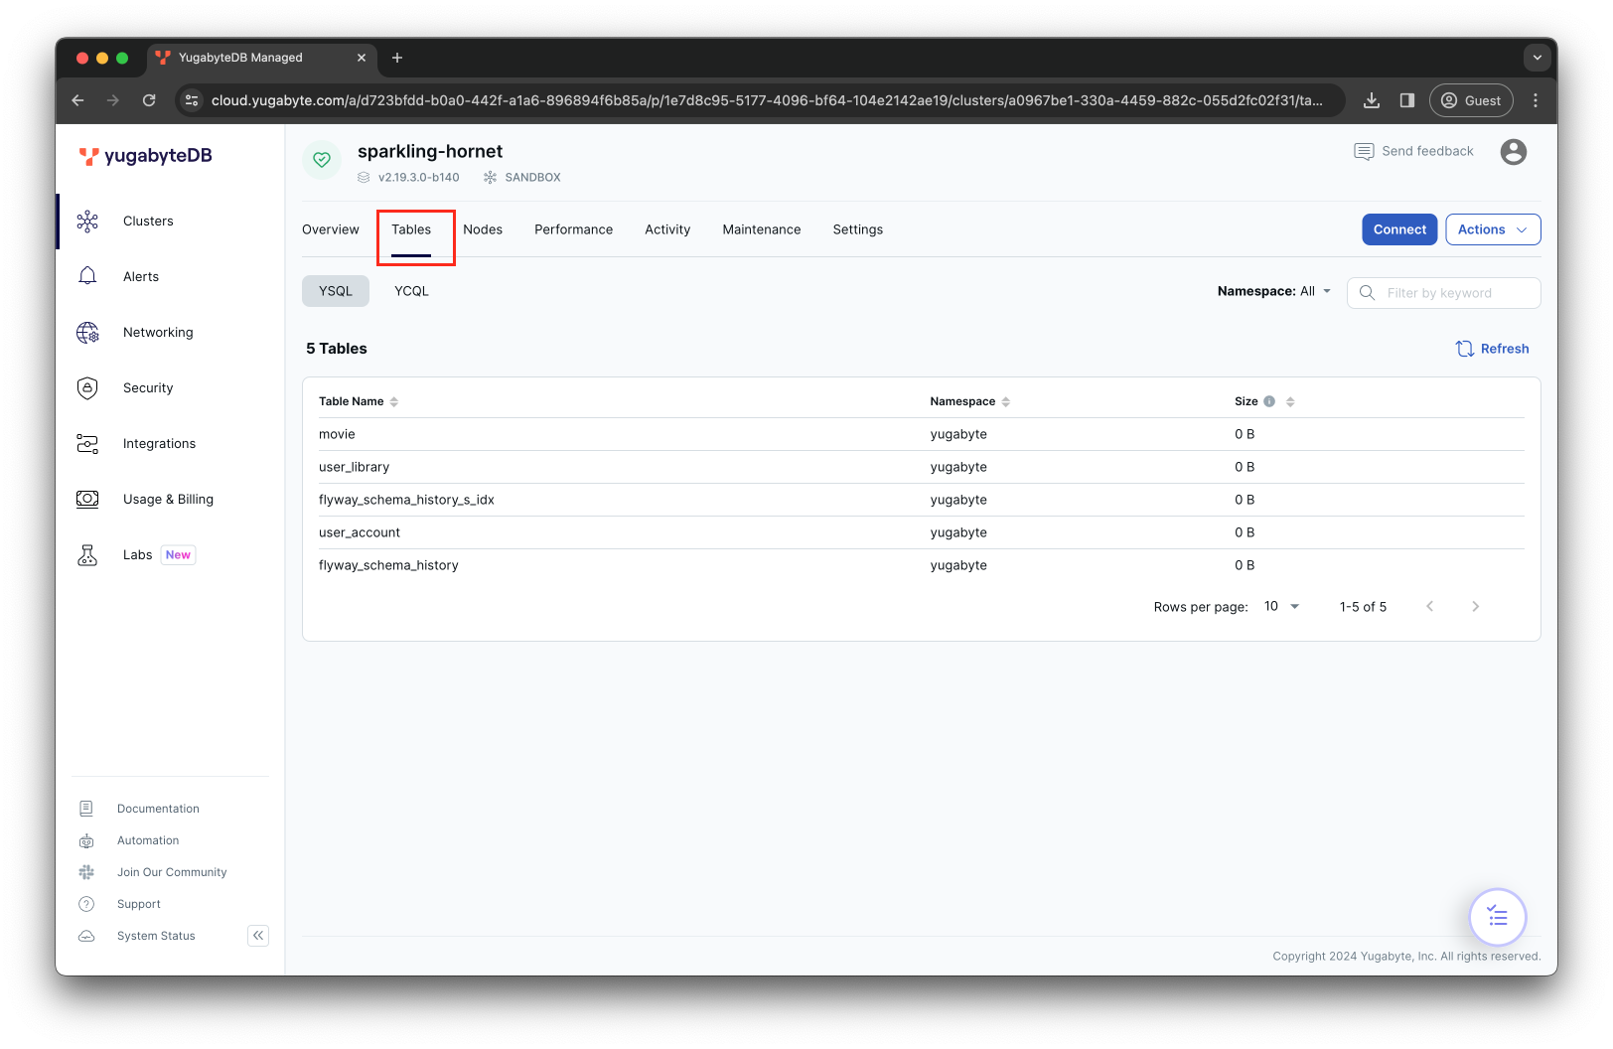Click the Security shield icon
1613x1049 pixels.
coord(87,387)
